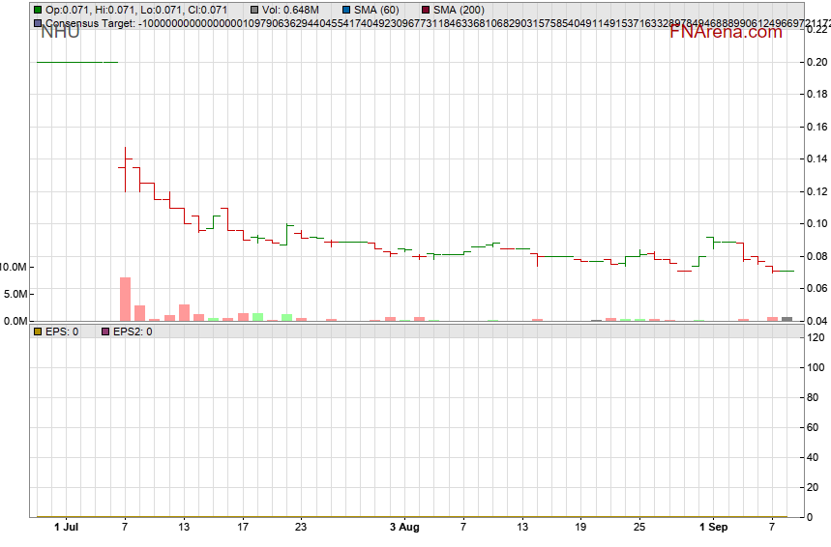Click the yellow EPS legend square
831x547 pixels.
[x=38, y=332]
